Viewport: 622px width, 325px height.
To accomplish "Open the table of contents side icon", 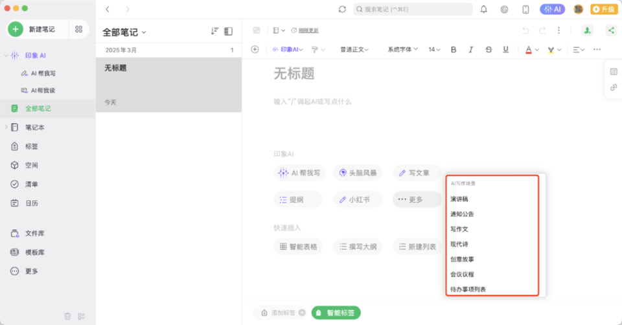I will (614, 72).
